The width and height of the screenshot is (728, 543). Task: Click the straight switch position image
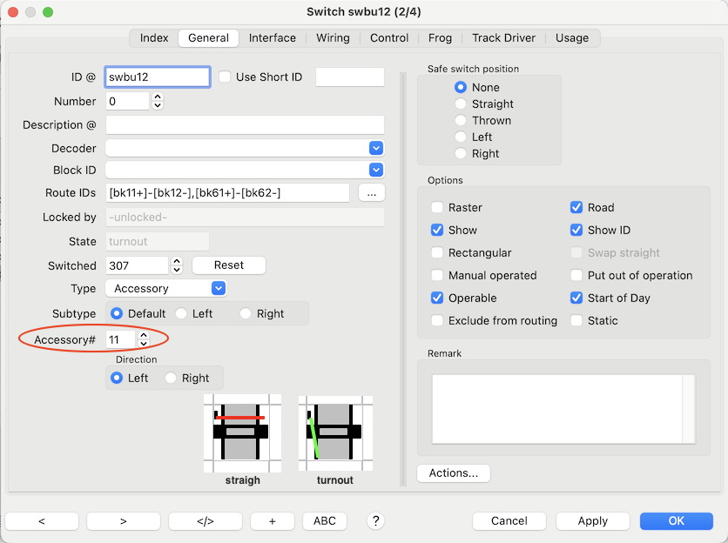(241, 431)
